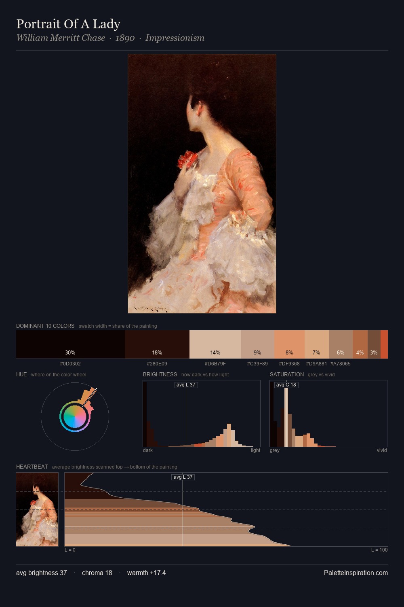Image resolution: width=404 pixels, height=607 pixels.
Task: Click the avg C 18 saturation label
Action: tap(286, 385)
